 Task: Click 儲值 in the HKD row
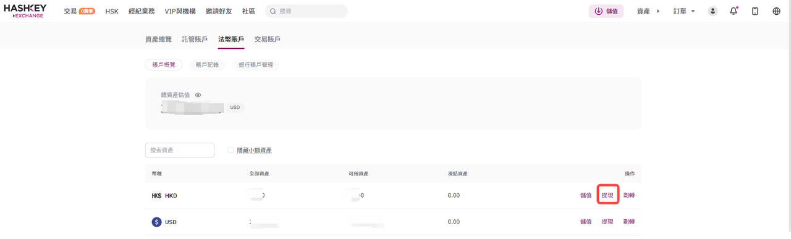click(586, 196)
